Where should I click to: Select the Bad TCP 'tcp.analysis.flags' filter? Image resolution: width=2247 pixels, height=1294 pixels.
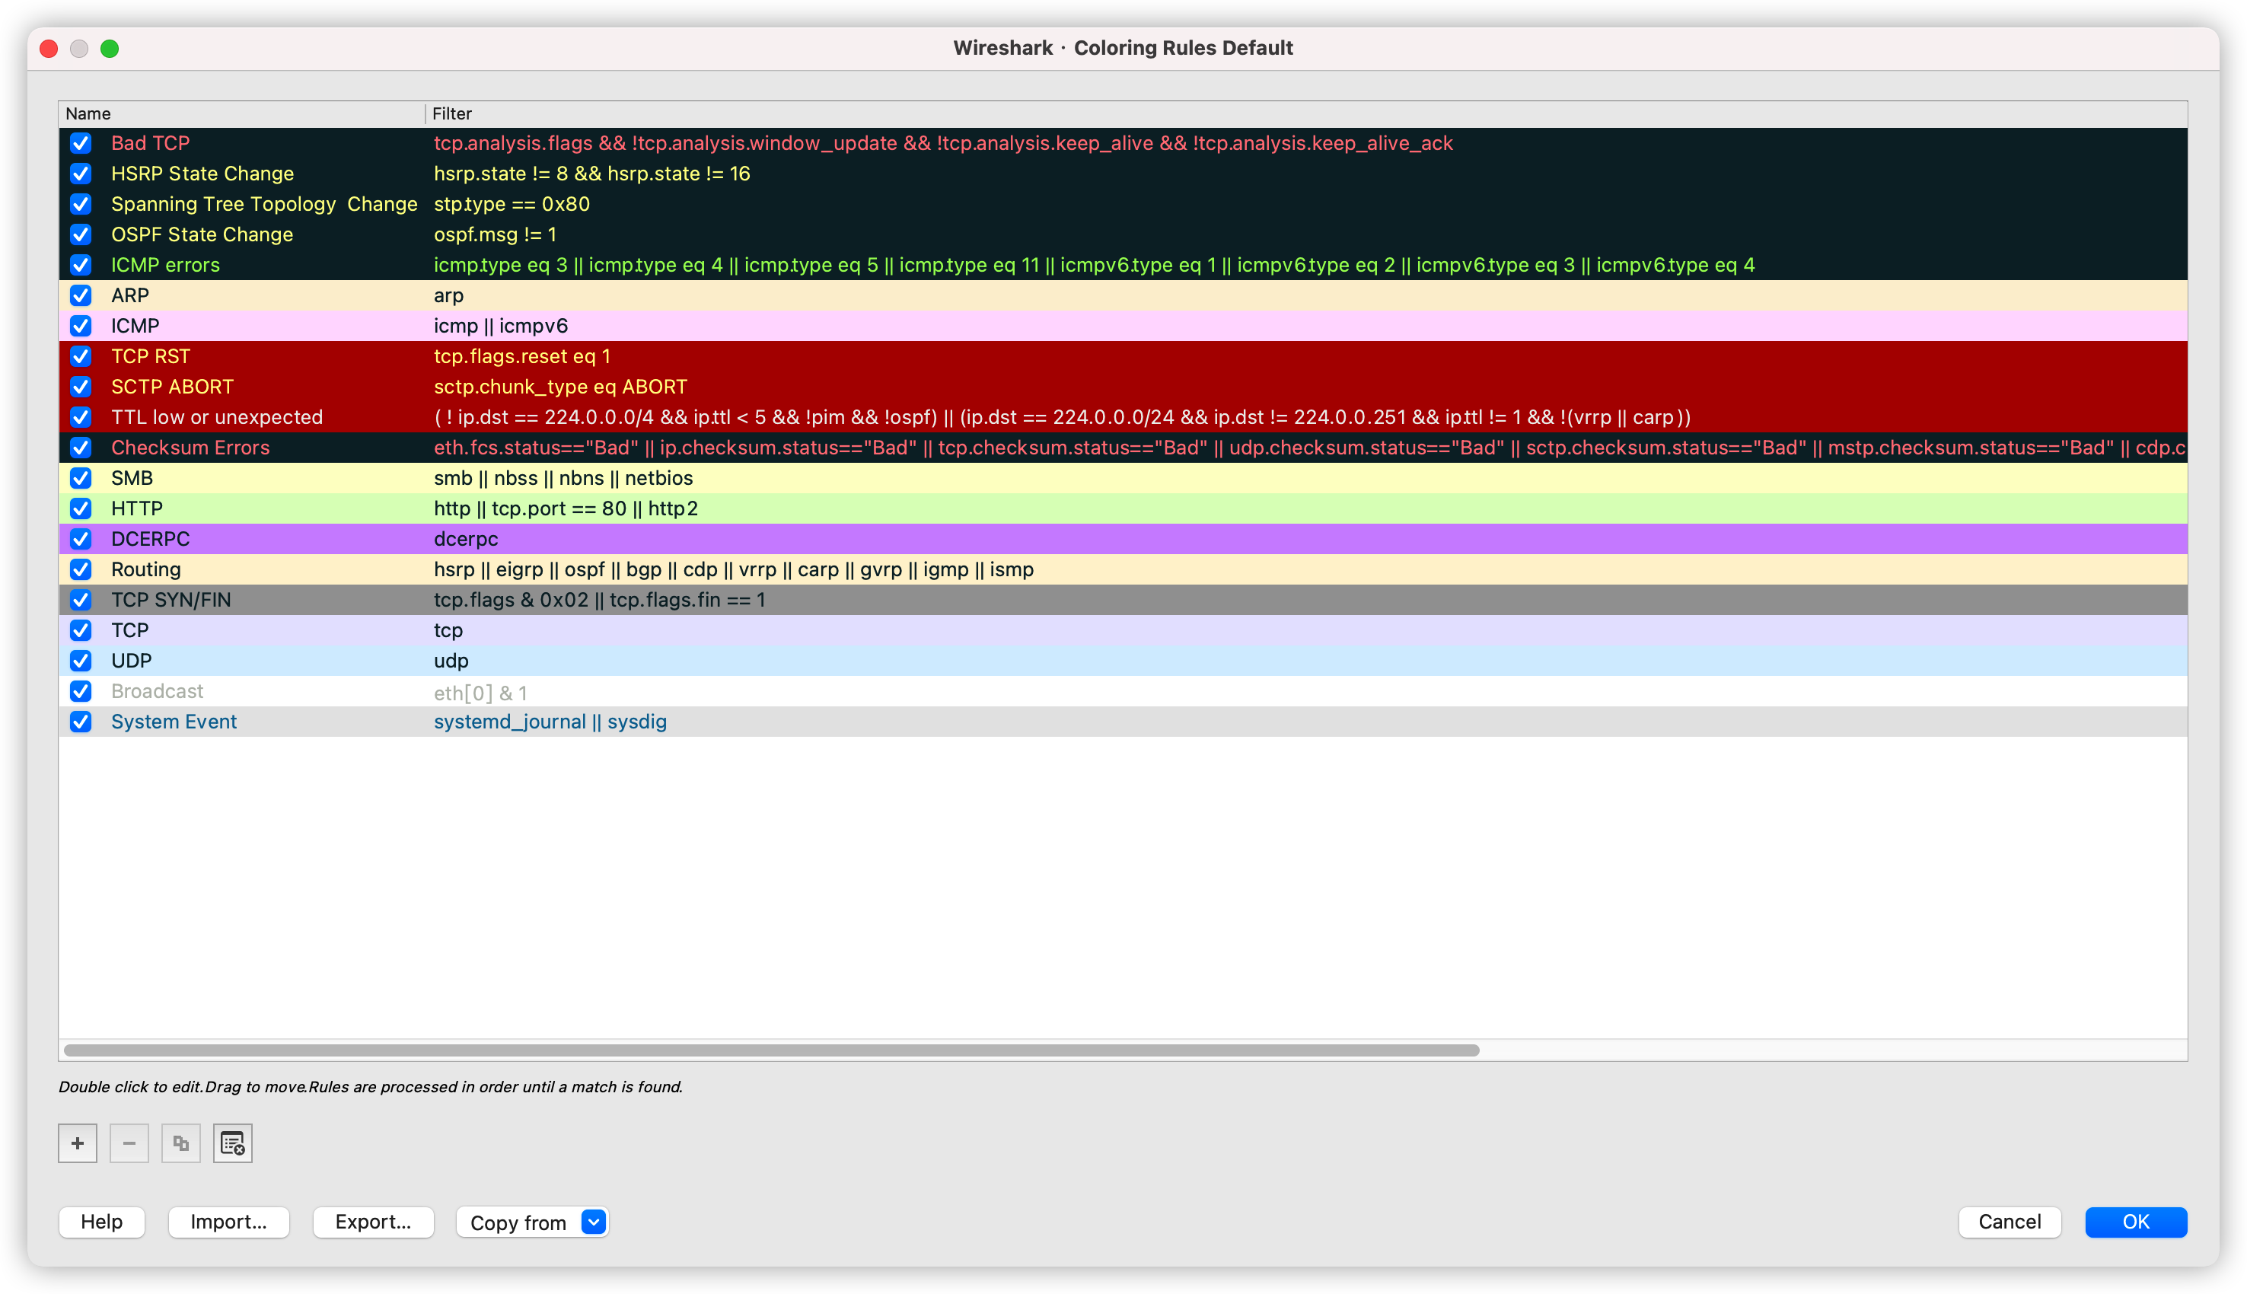[x=944, y=143]
